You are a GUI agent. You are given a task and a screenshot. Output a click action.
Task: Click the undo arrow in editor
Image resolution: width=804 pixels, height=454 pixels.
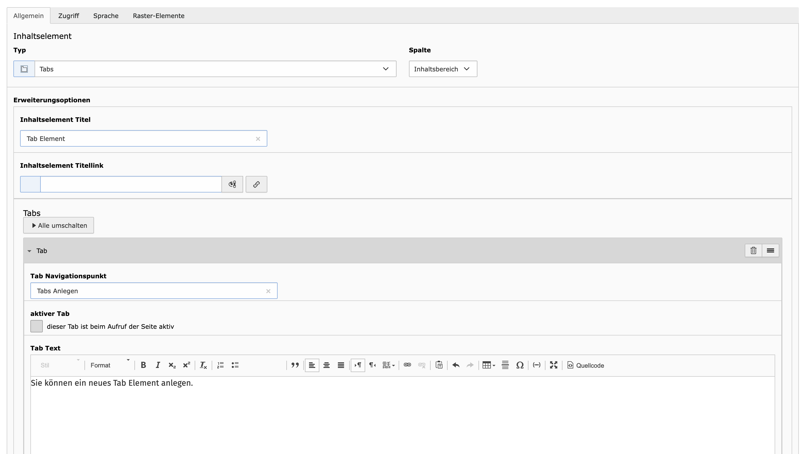pyautogui.click(x=456, y=365)
